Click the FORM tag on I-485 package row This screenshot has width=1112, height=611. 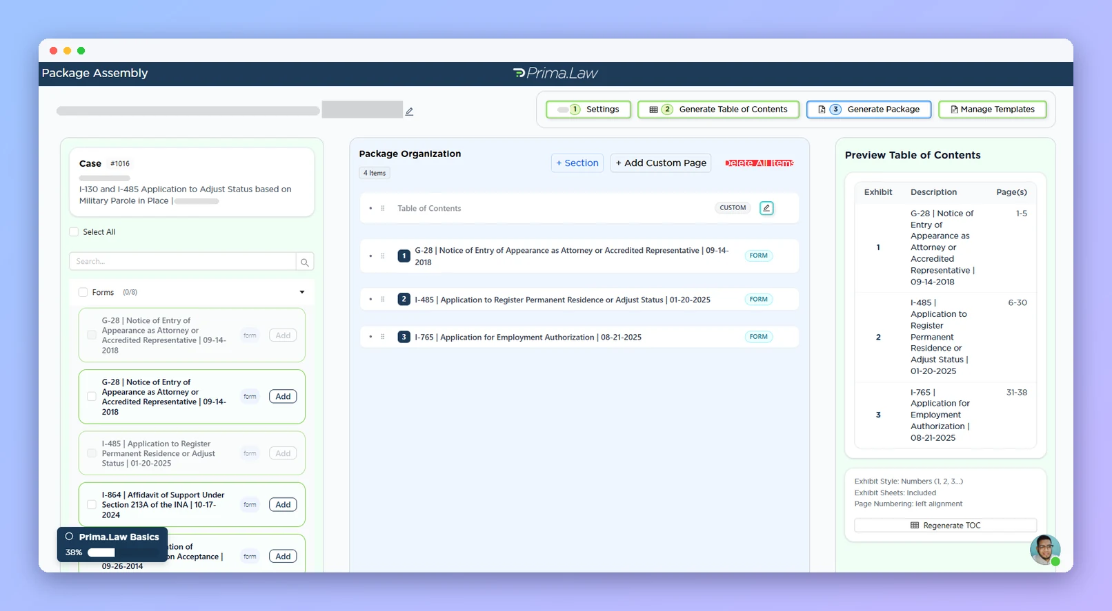pos(759,299)
